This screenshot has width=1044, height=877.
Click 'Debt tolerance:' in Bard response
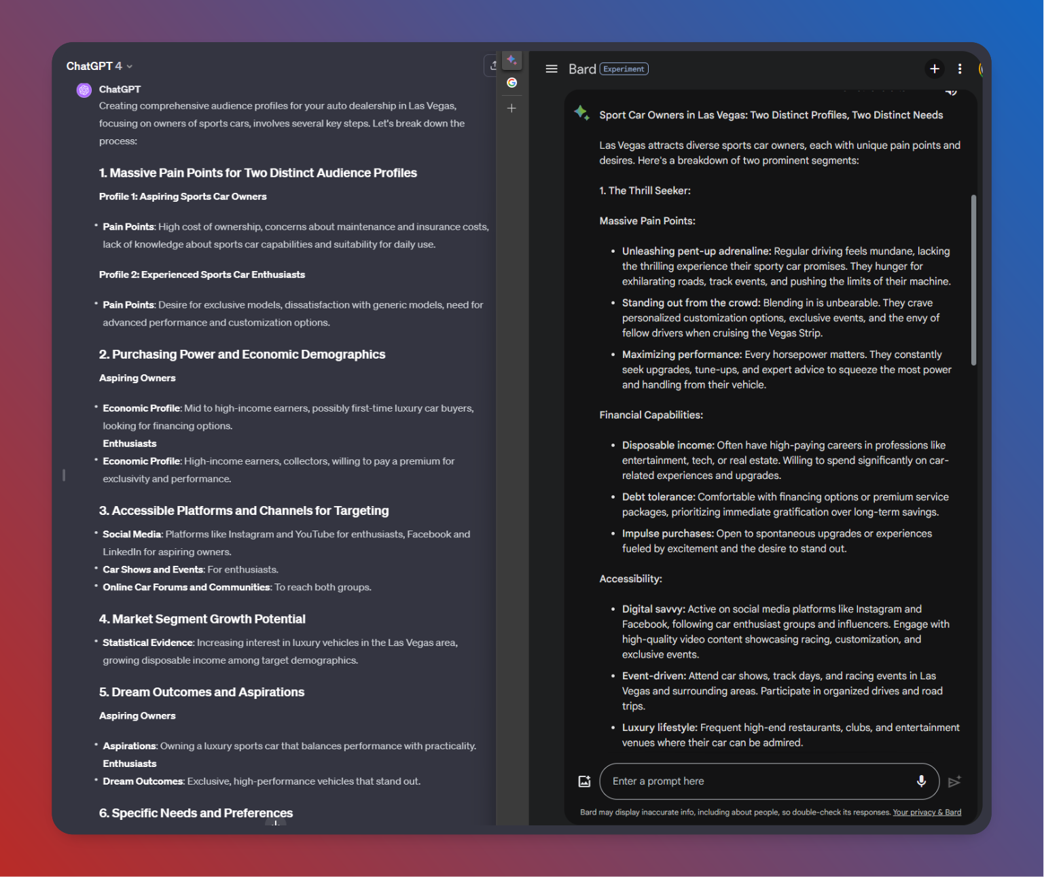click(658, 497)
